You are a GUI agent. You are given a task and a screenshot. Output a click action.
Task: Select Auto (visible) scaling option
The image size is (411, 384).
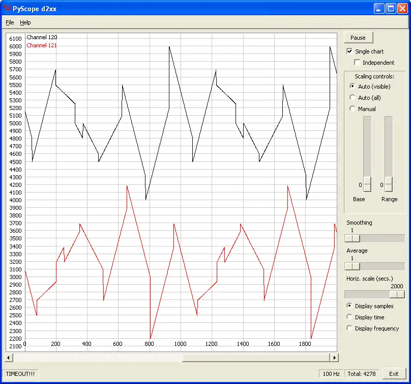[352, 87]
